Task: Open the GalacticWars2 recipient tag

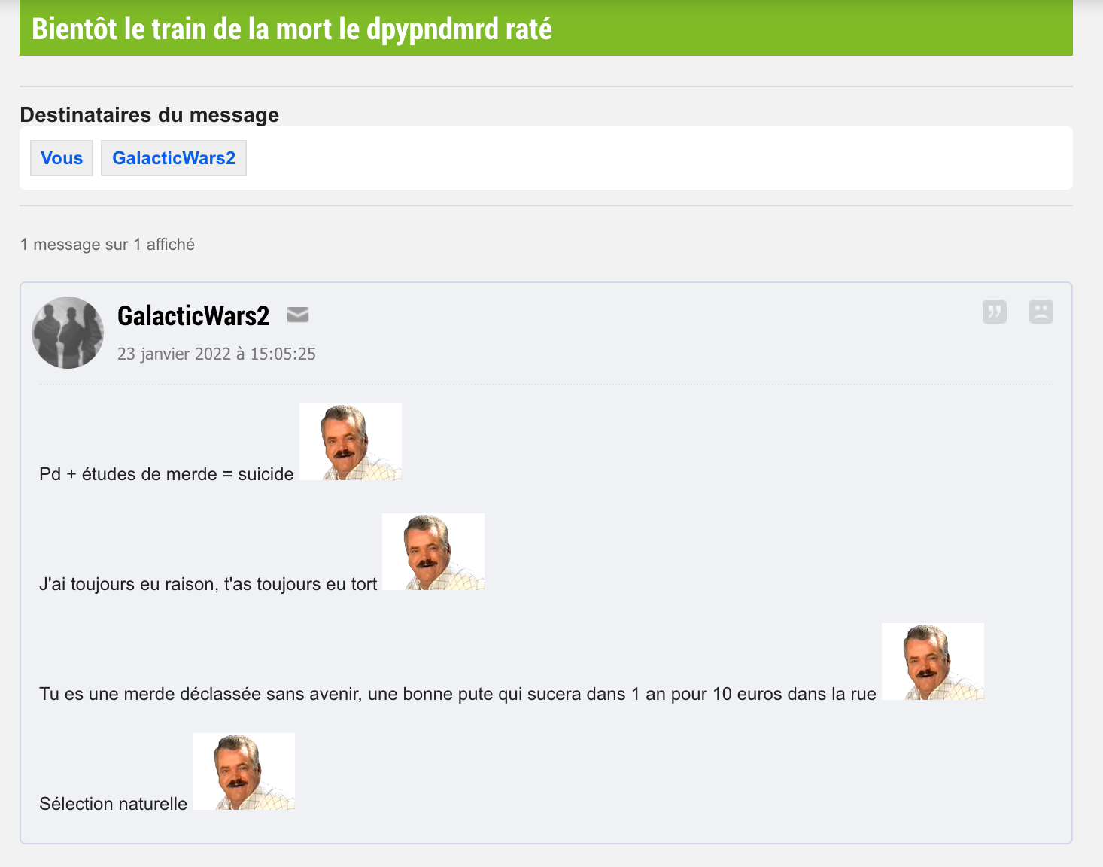Action: [x=174, y=158]
